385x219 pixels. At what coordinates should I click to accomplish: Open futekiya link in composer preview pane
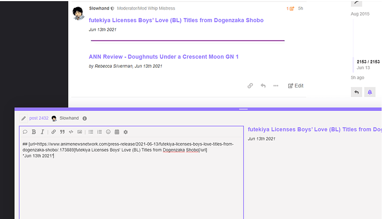click(314, 129)
